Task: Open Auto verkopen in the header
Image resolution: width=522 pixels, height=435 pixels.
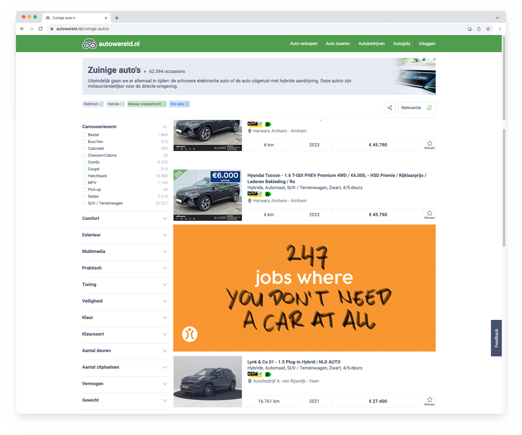Action: point(303,44)
